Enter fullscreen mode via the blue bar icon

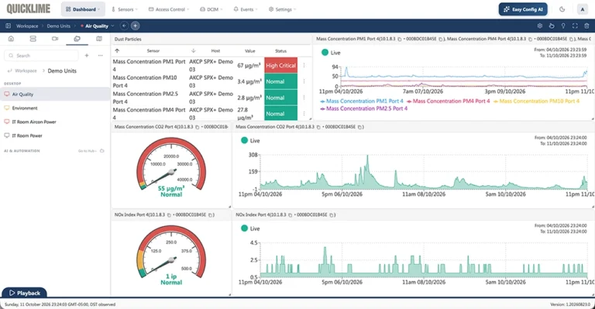(575, 26)
